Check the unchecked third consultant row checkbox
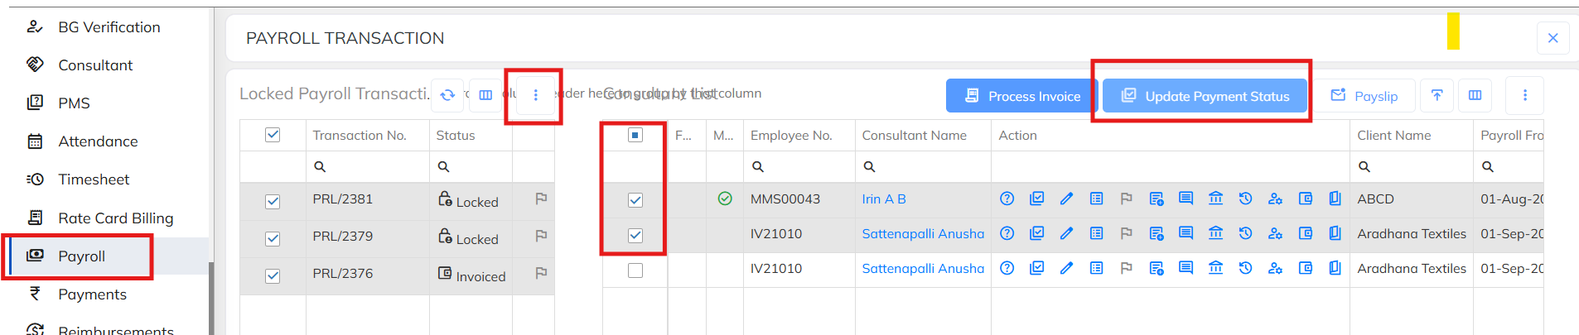The image size is (1579, 335). [635, 270]
